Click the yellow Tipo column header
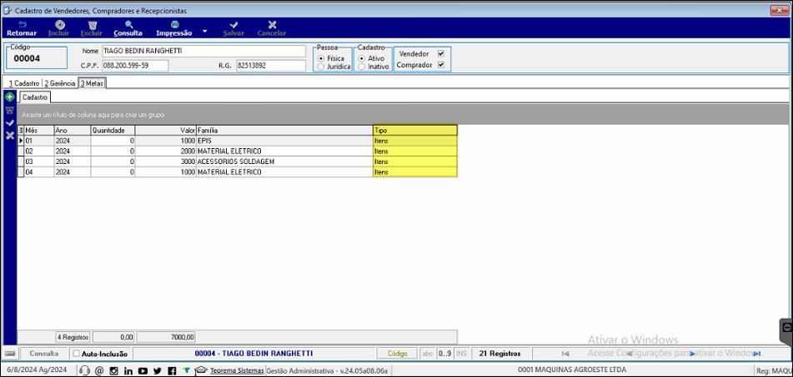The width and height of the screenshot is (793, 377). [415, 130]
